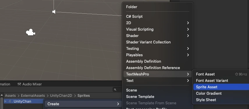Go to UnityChan2D breadcrumb folder

tap(61, 96)
